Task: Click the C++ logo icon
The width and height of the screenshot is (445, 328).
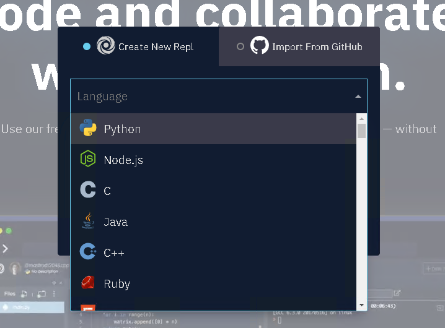Action: [88, 251]
